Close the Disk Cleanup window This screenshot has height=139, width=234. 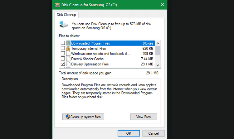pyautogui.click(x=162, y=5)
